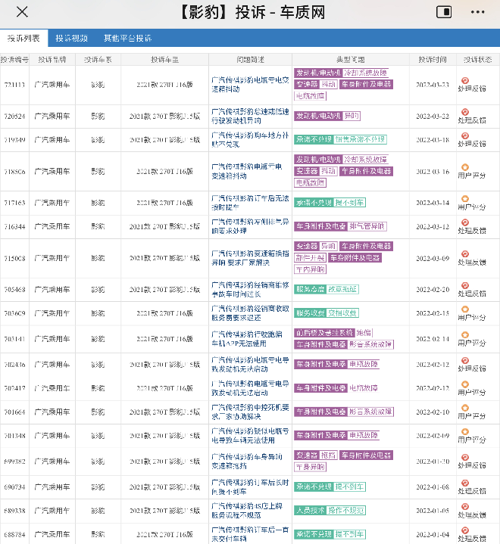Select complaint number 703141
The height and width of the screenshot is (544, 500).
pos(14,339)
